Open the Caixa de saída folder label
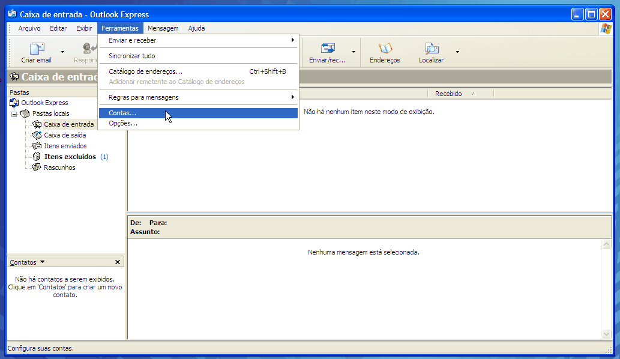 [65, 135]
